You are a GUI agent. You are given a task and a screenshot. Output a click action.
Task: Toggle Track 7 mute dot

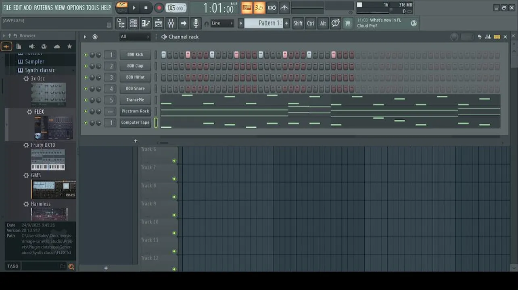coord(174,179)
